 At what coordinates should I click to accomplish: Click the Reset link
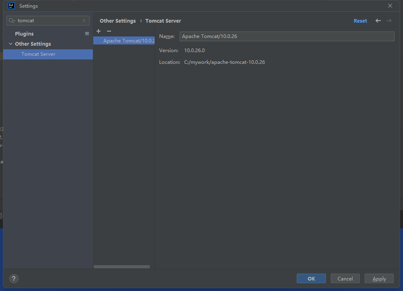click(x=360, y=21)
